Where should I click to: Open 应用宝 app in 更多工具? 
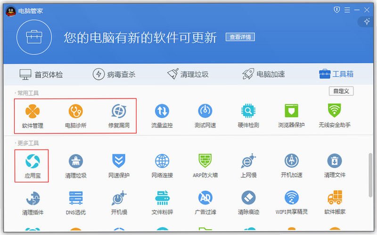point(33,166)
